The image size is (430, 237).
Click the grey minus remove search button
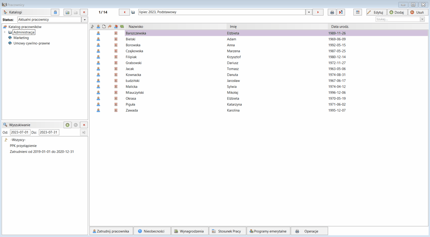pyautogui.click(x=76, y=125)
